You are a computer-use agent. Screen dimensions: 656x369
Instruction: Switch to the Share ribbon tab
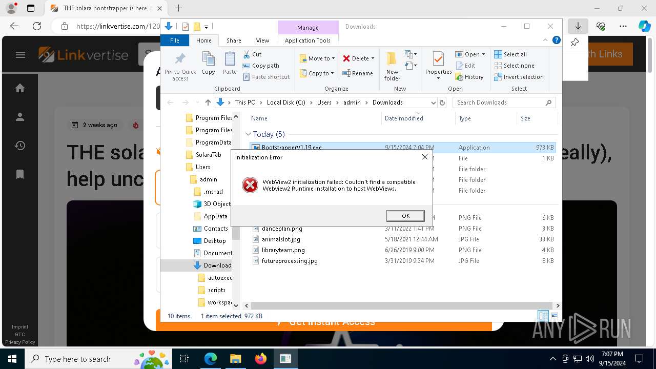click(234, 40)
